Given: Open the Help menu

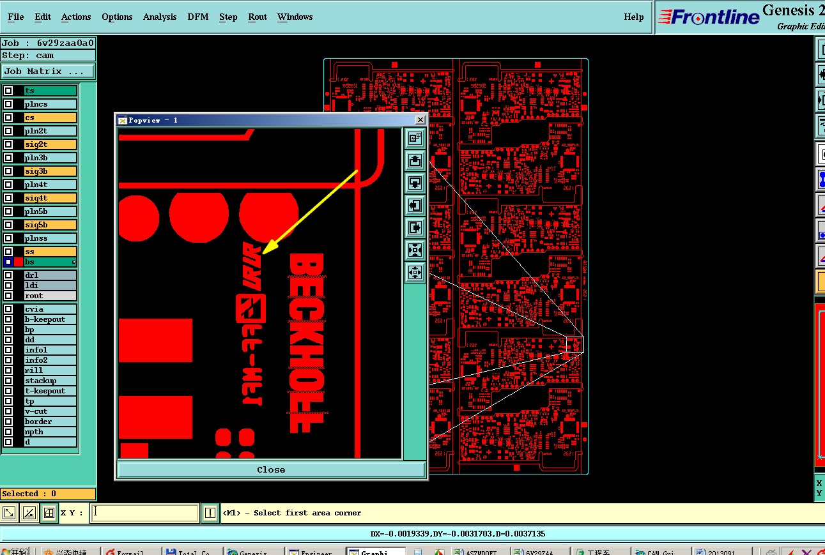Looking at the screenshot, I should tap(634, 17).
